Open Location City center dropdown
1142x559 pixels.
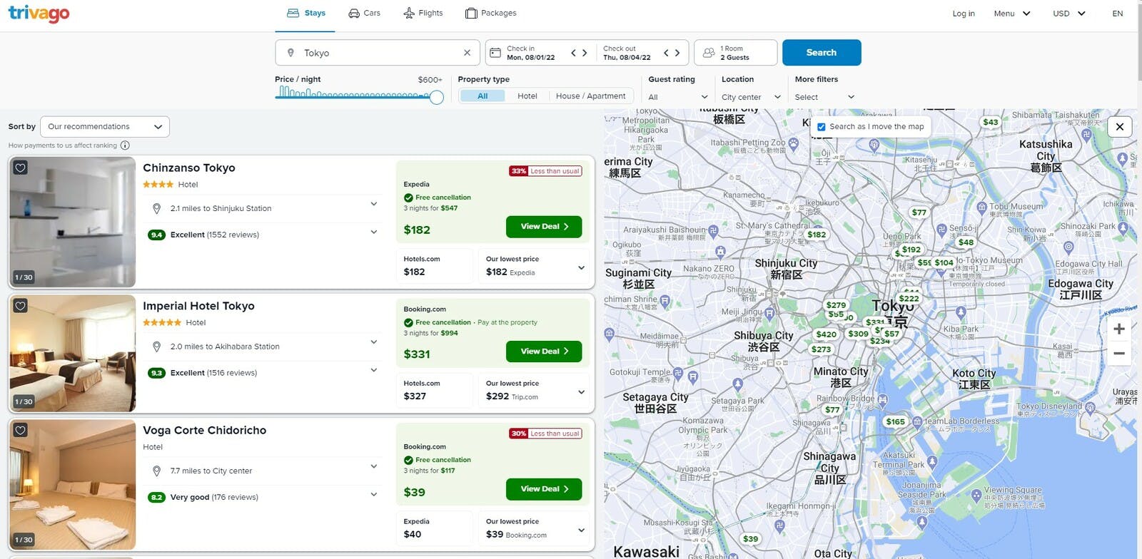[751, 97]
